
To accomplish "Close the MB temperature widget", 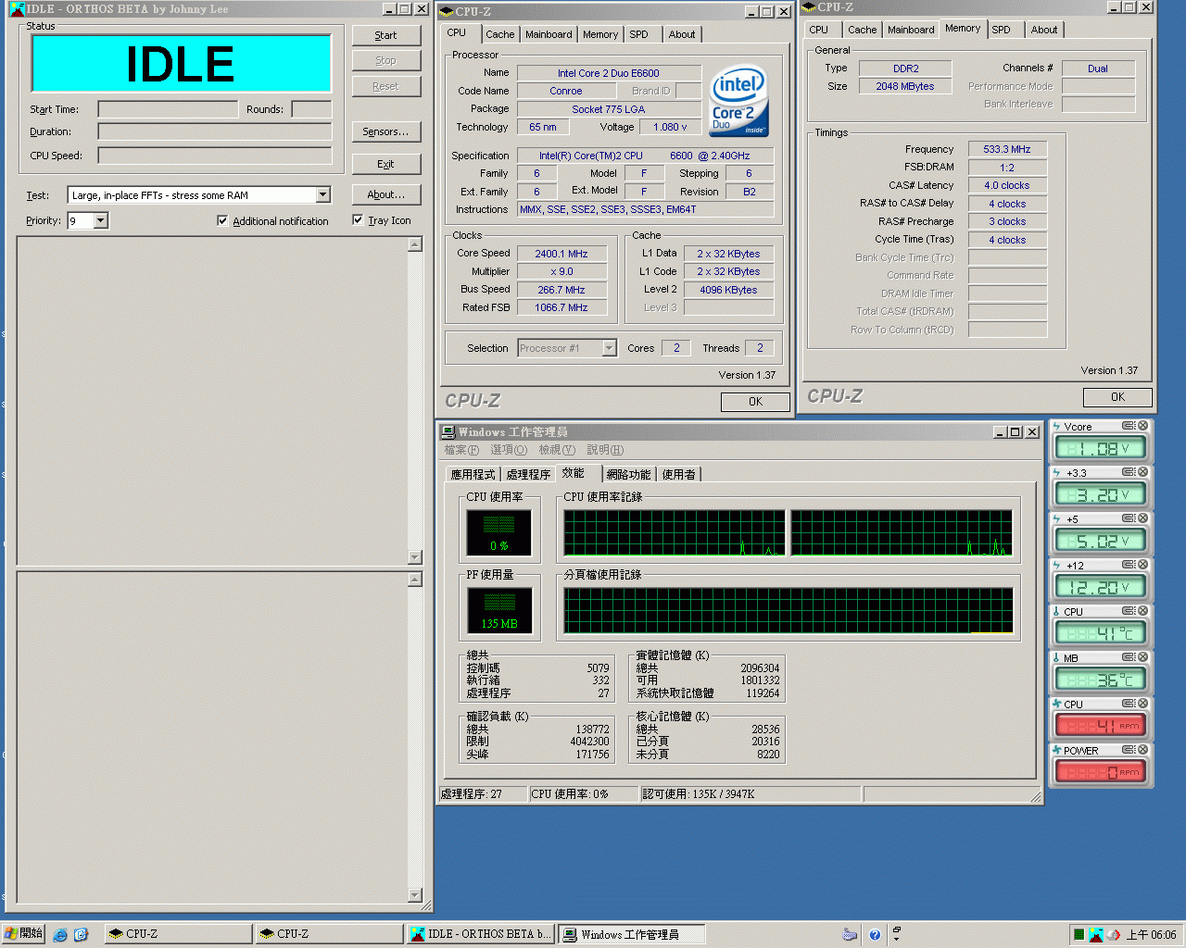I will click(x=1142, y=657).
